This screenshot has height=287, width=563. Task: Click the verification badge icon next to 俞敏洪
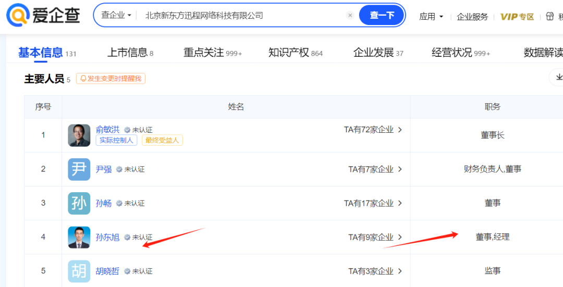point(127,130)
